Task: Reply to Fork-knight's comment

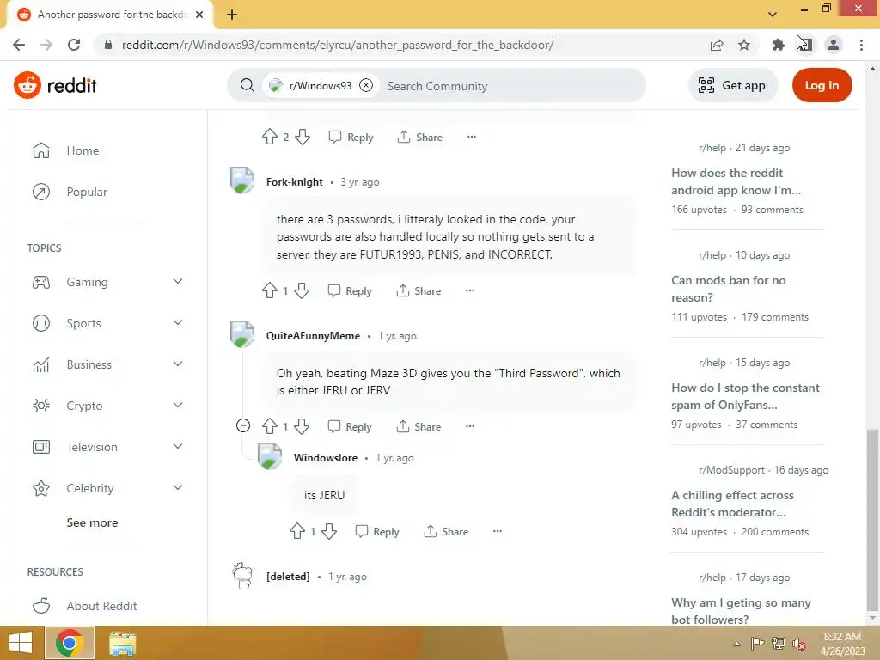Action: tap(350, 290)
